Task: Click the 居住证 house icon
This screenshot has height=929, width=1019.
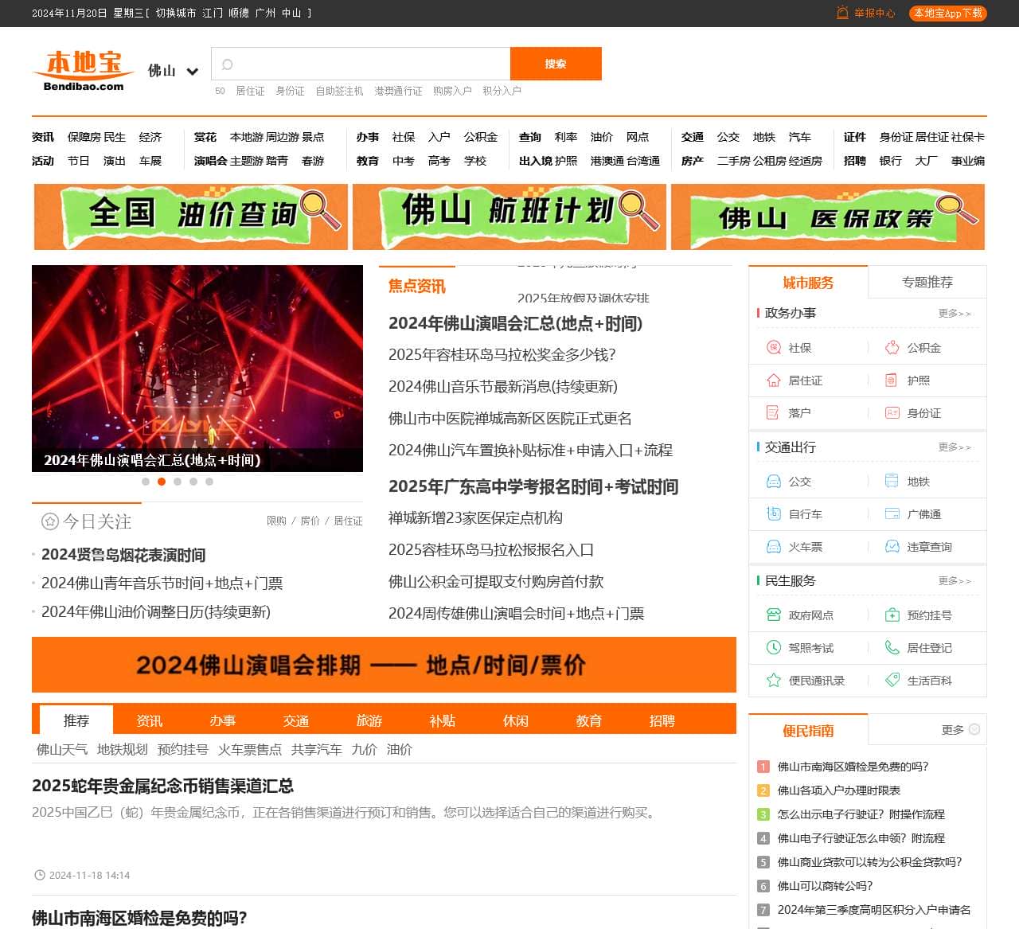Action: [x=773, y=381]
